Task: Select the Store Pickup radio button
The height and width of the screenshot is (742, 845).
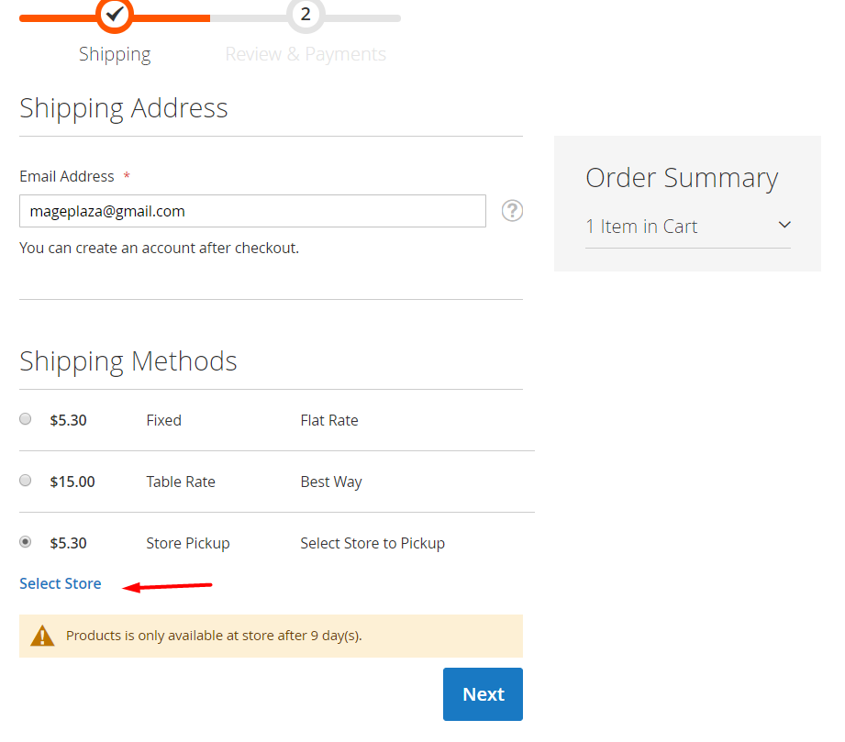Action: click(26, 542)
